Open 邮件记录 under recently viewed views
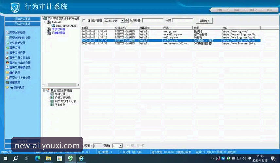 point(60,94)
